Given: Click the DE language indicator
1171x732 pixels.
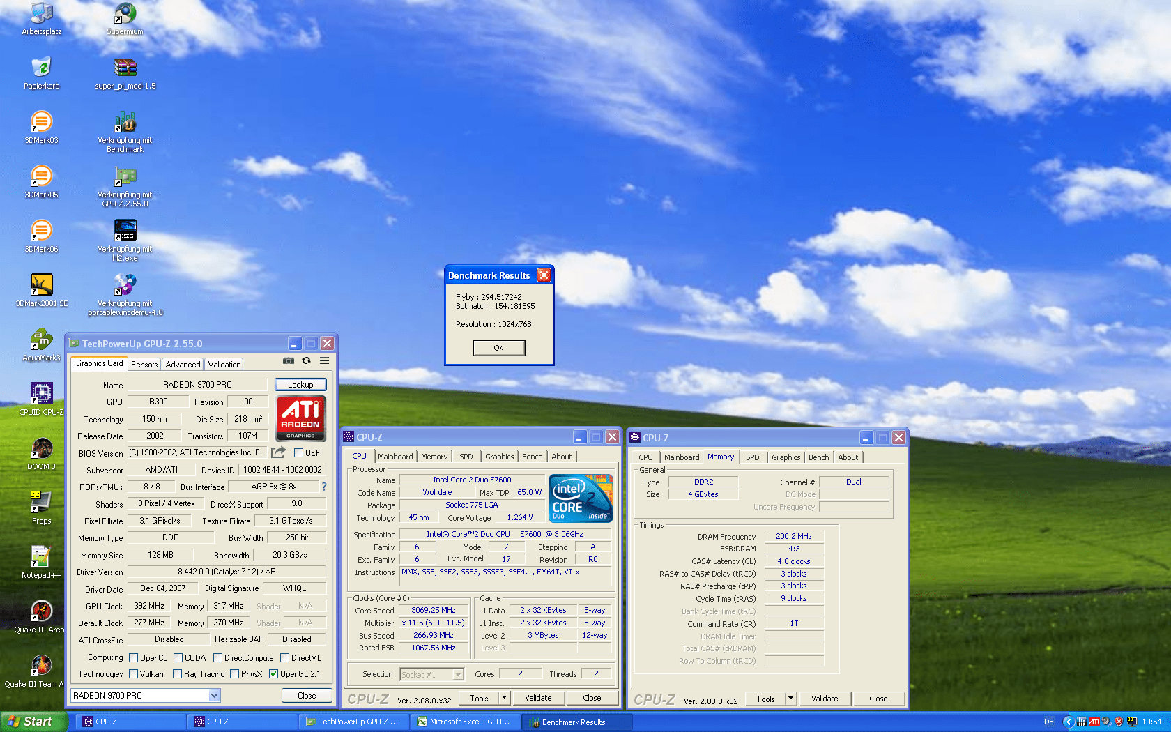Looking at the screenshot, I should (x=1049, y=722).
